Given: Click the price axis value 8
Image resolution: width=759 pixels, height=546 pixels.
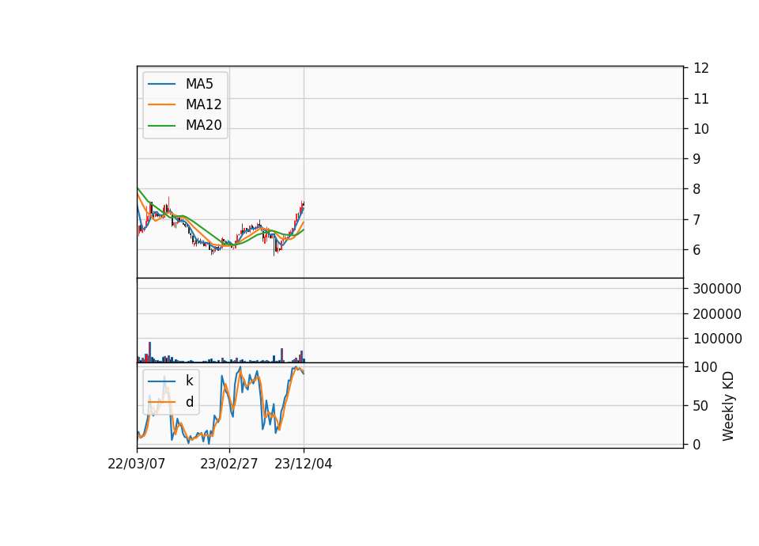Looking at the screenshot, I should point(697,189).
